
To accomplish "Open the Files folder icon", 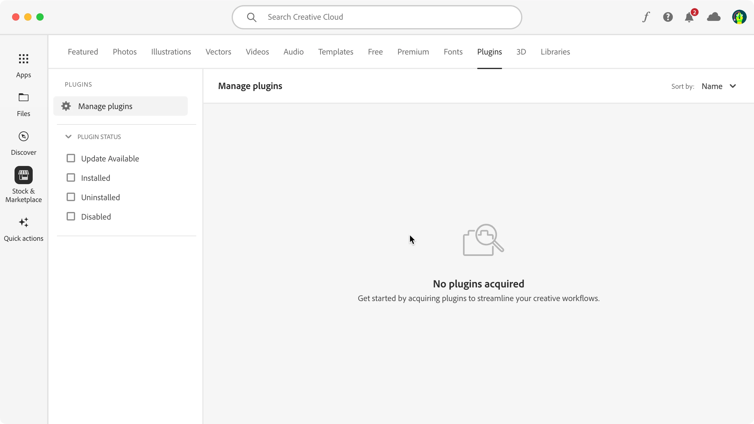I will [24, 98].
